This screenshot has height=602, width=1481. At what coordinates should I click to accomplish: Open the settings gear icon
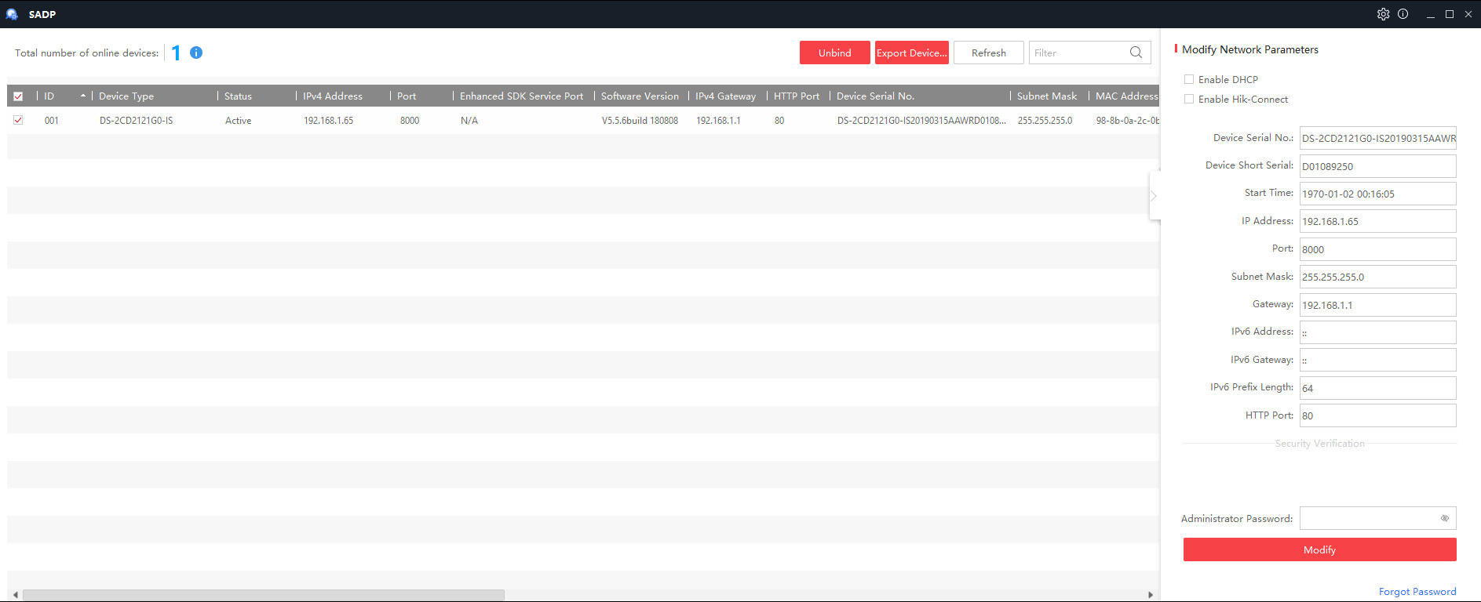[1383, 14]
